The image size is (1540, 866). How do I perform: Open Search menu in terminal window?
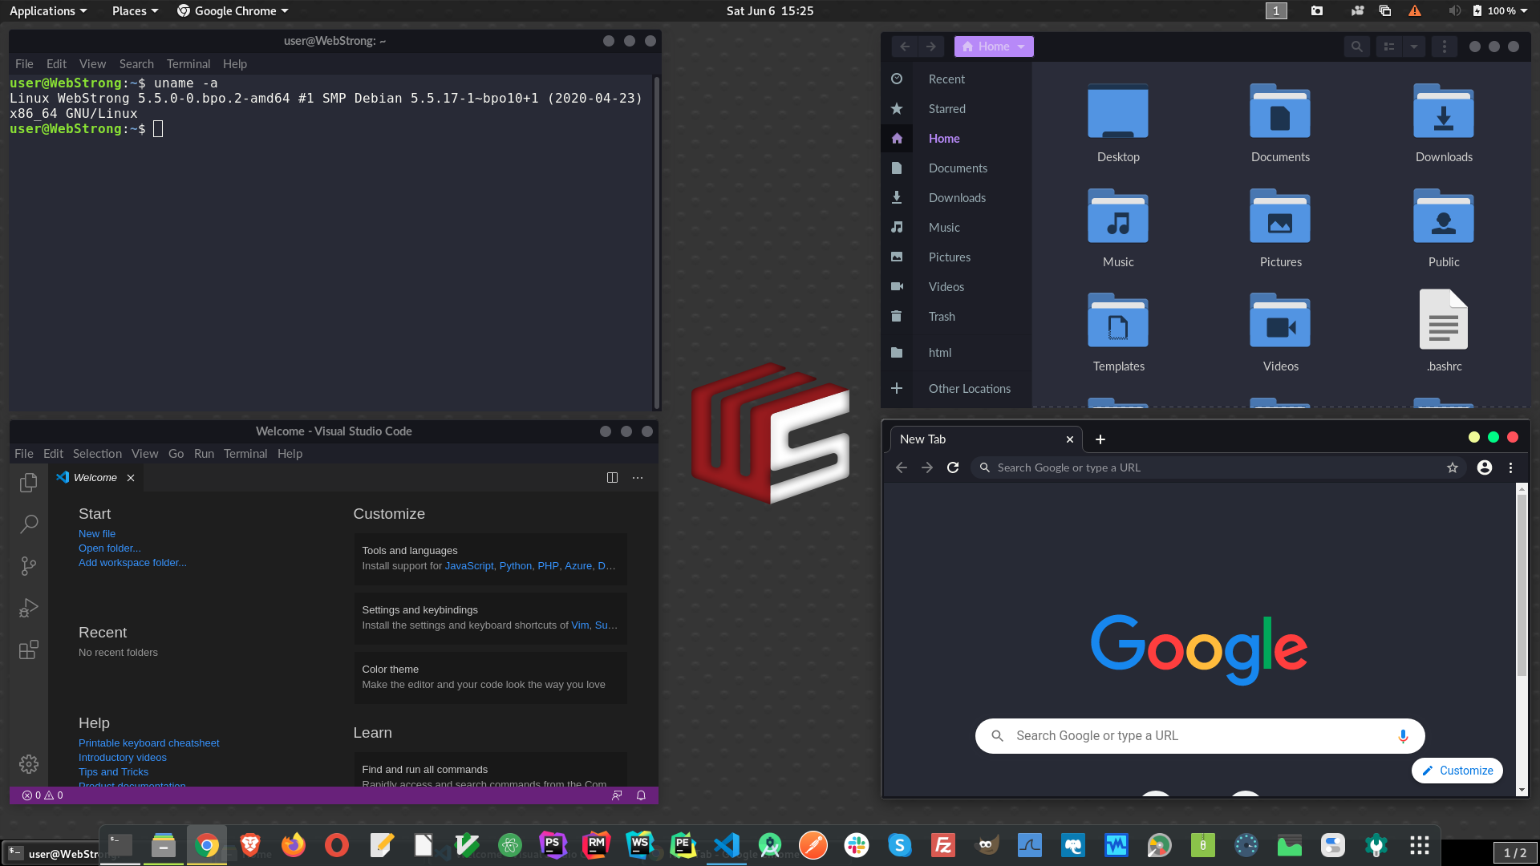pos(136,64)
